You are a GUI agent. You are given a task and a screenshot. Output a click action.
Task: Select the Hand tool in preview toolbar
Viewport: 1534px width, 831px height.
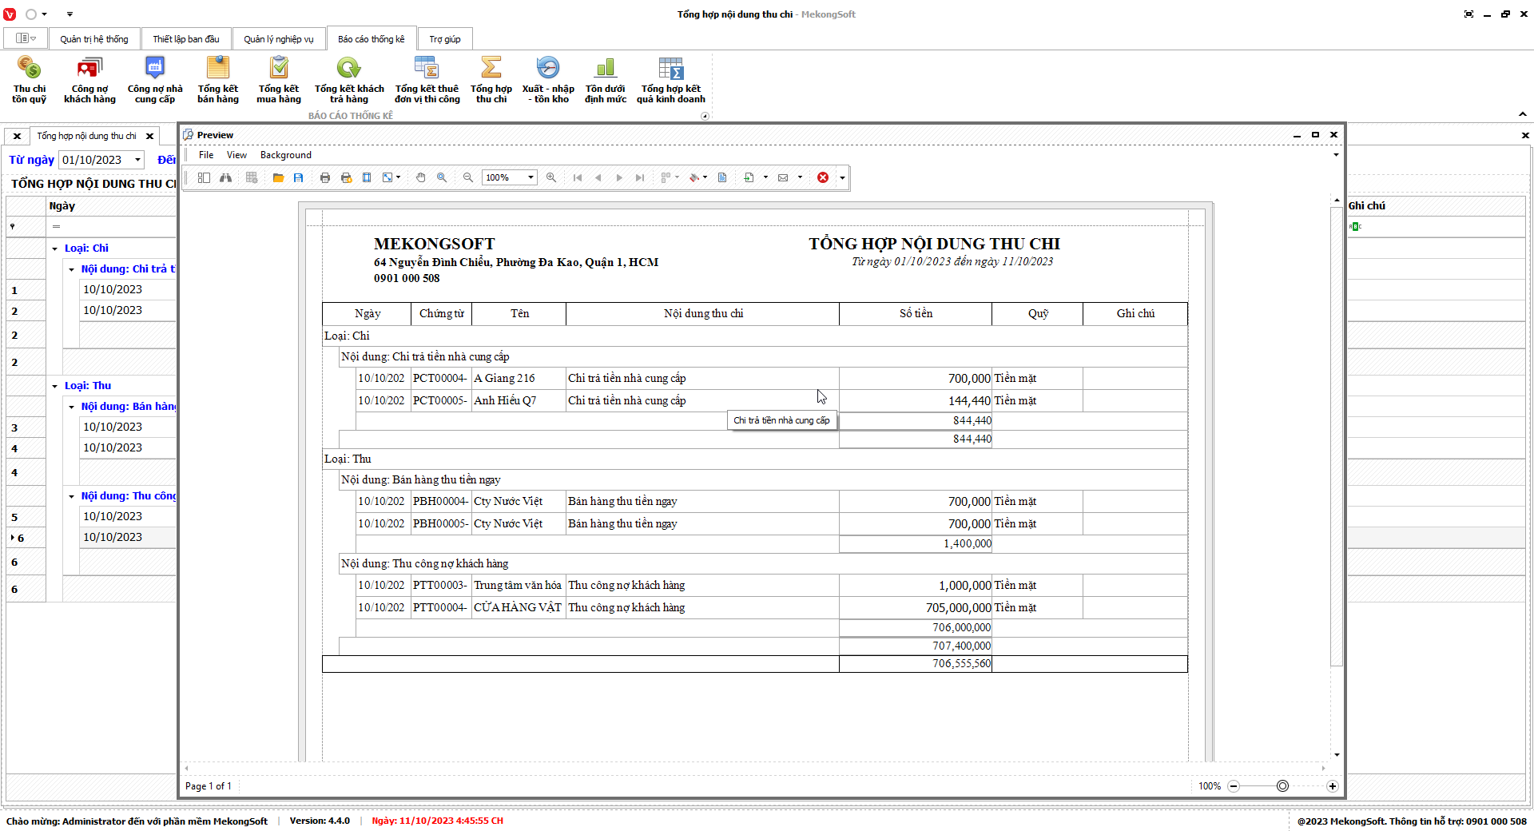(421, 177)
